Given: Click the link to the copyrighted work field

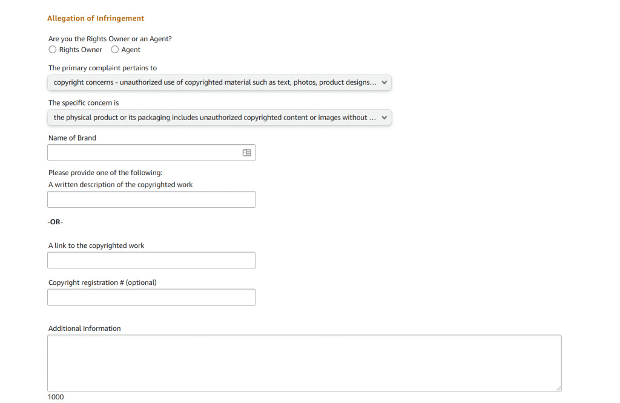Looking at the screenshot, I should tap(151, 261).
